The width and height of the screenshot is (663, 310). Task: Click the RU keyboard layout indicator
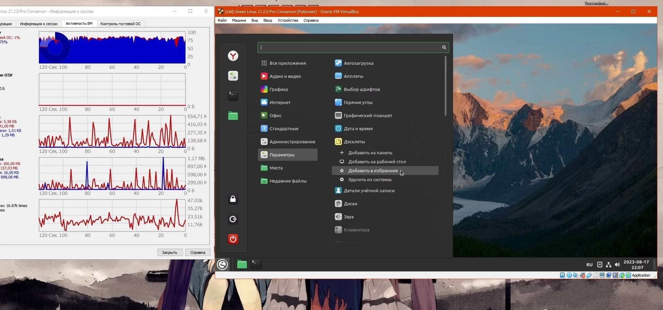coord(589,265)
